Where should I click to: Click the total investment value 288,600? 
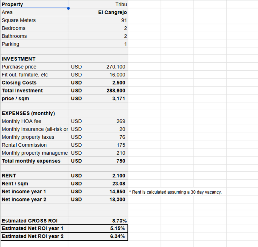tap(98, 91)
